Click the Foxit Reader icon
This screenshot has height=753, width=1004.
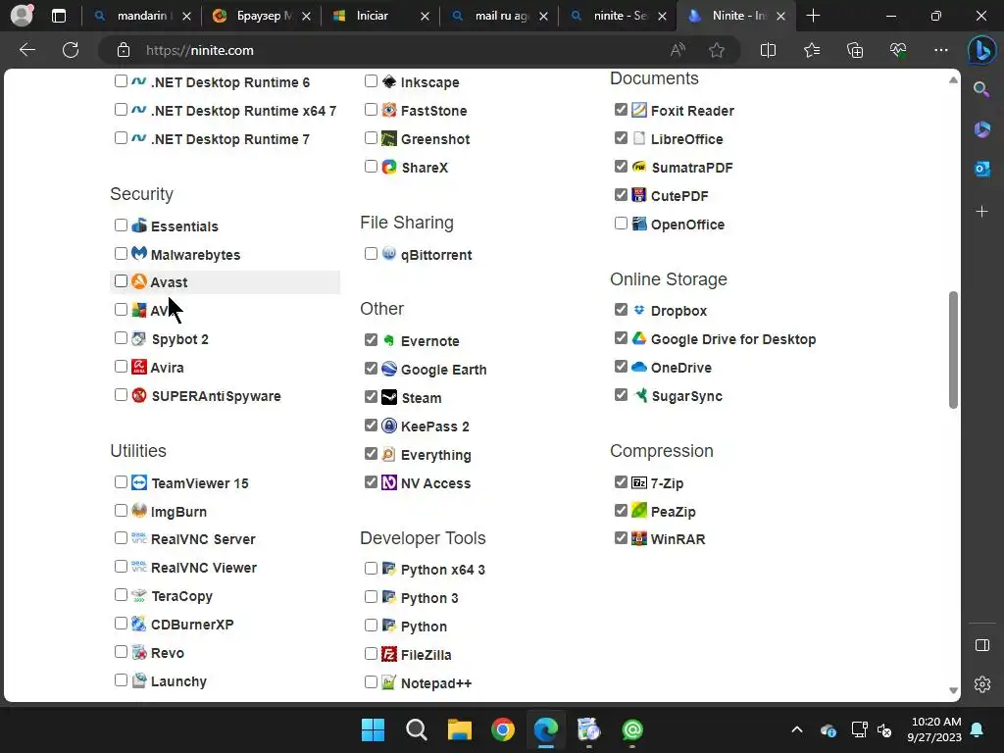pyautogui.click(x=639, y=110)
